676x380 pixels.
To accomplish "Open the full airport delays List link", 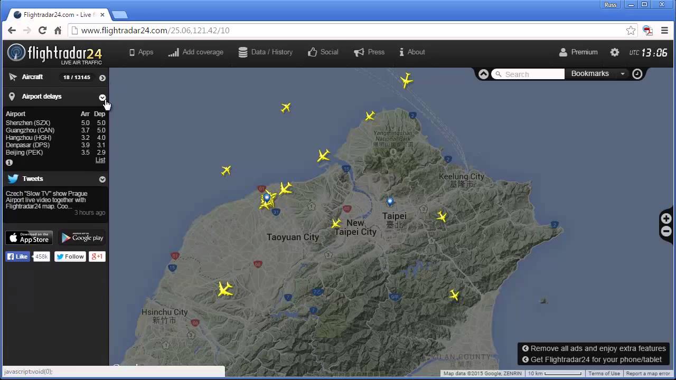I will pyautogui.click(x=100, y=160).
